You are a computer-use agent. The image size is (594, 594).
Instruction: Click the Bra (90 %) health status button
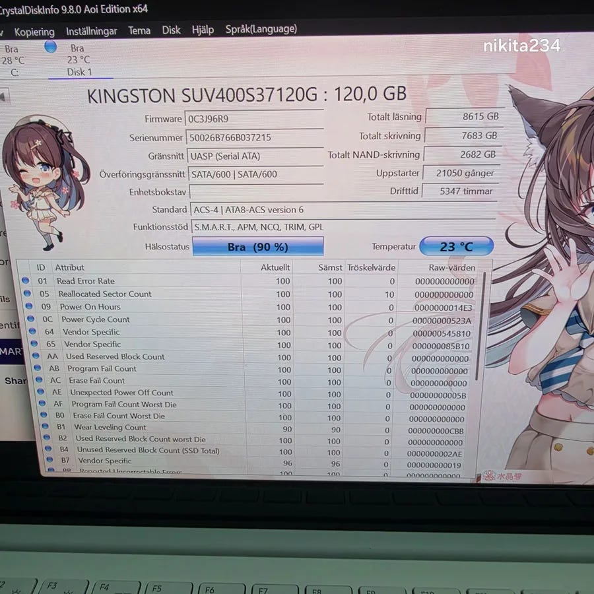(x=257, y=247)
